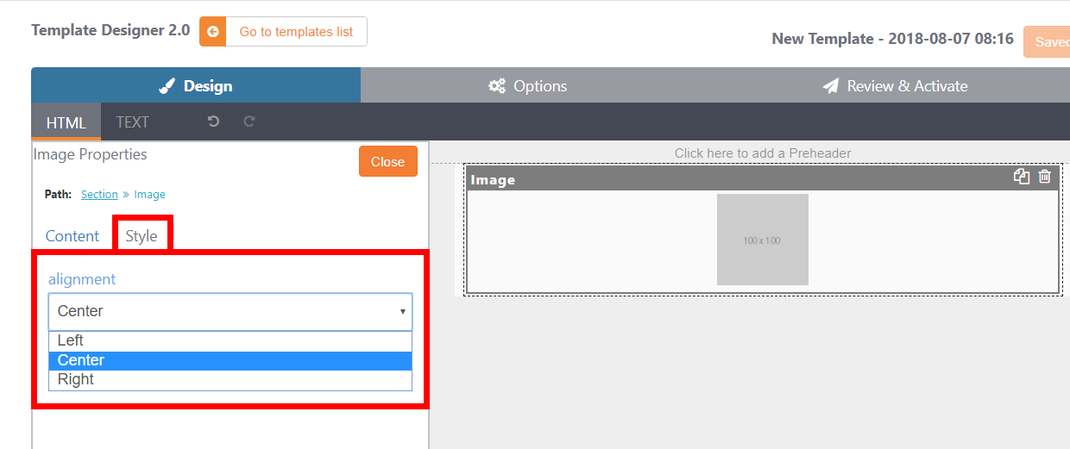Go to templates list

[296, 32]
